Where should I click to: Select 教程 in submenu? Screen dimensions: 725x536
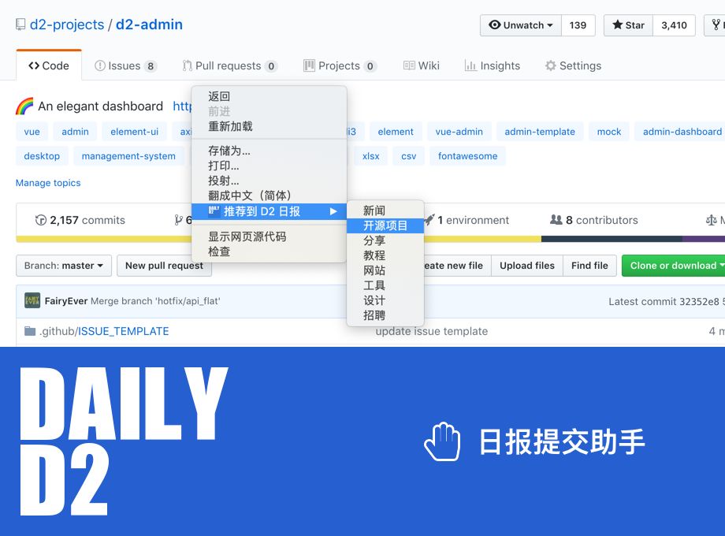tap(385, 255)
